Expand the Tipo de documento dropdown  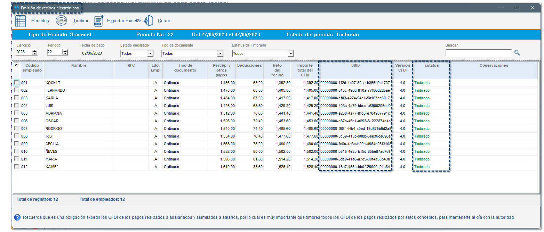tap(220, 53)
